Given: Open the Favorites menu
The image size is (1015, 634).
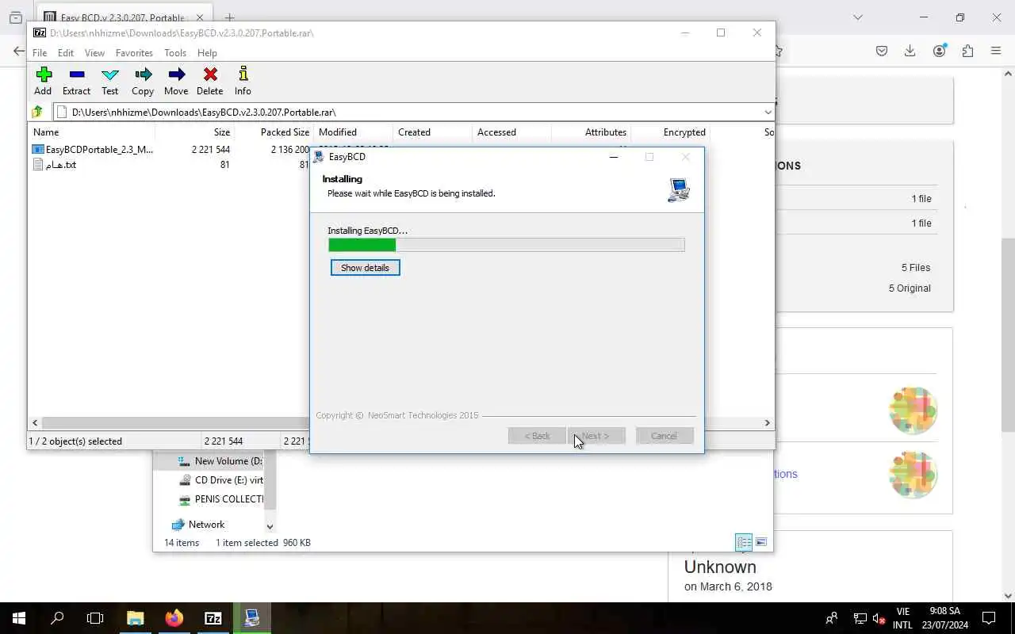Looking at the screenshot, I should pyautogui.click(x=134, y=53).
